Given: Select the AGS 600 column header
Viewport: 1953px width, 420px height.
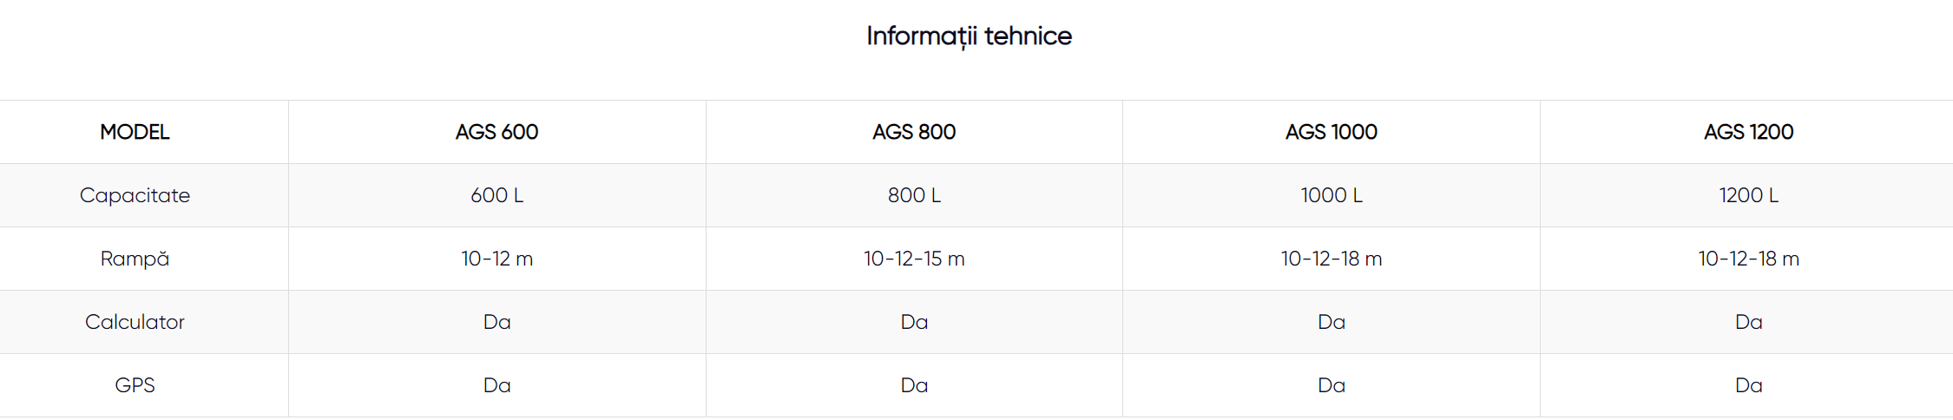Looking at the screenshot, I should [x=496, y=132].
